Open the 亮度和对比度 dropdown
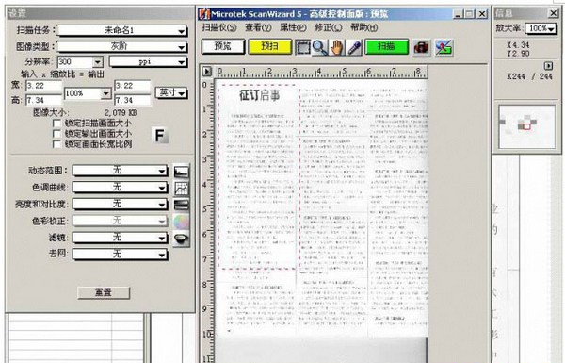Image resolution: width=565 pixels, height=363 pixels. 120,204
